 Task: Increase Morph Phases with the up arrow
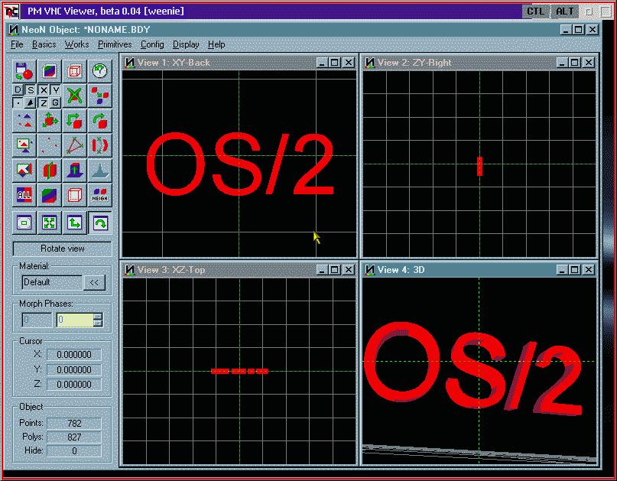pyautogui.click(x=99, y=316)
